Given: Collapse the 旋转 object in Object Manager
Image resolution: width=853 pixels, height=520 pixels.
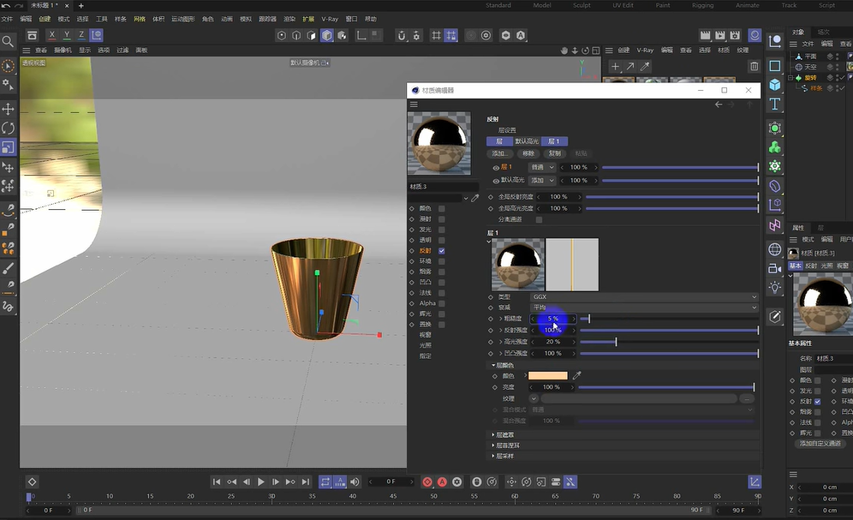Looking at the screenshot, I should 789,76.
